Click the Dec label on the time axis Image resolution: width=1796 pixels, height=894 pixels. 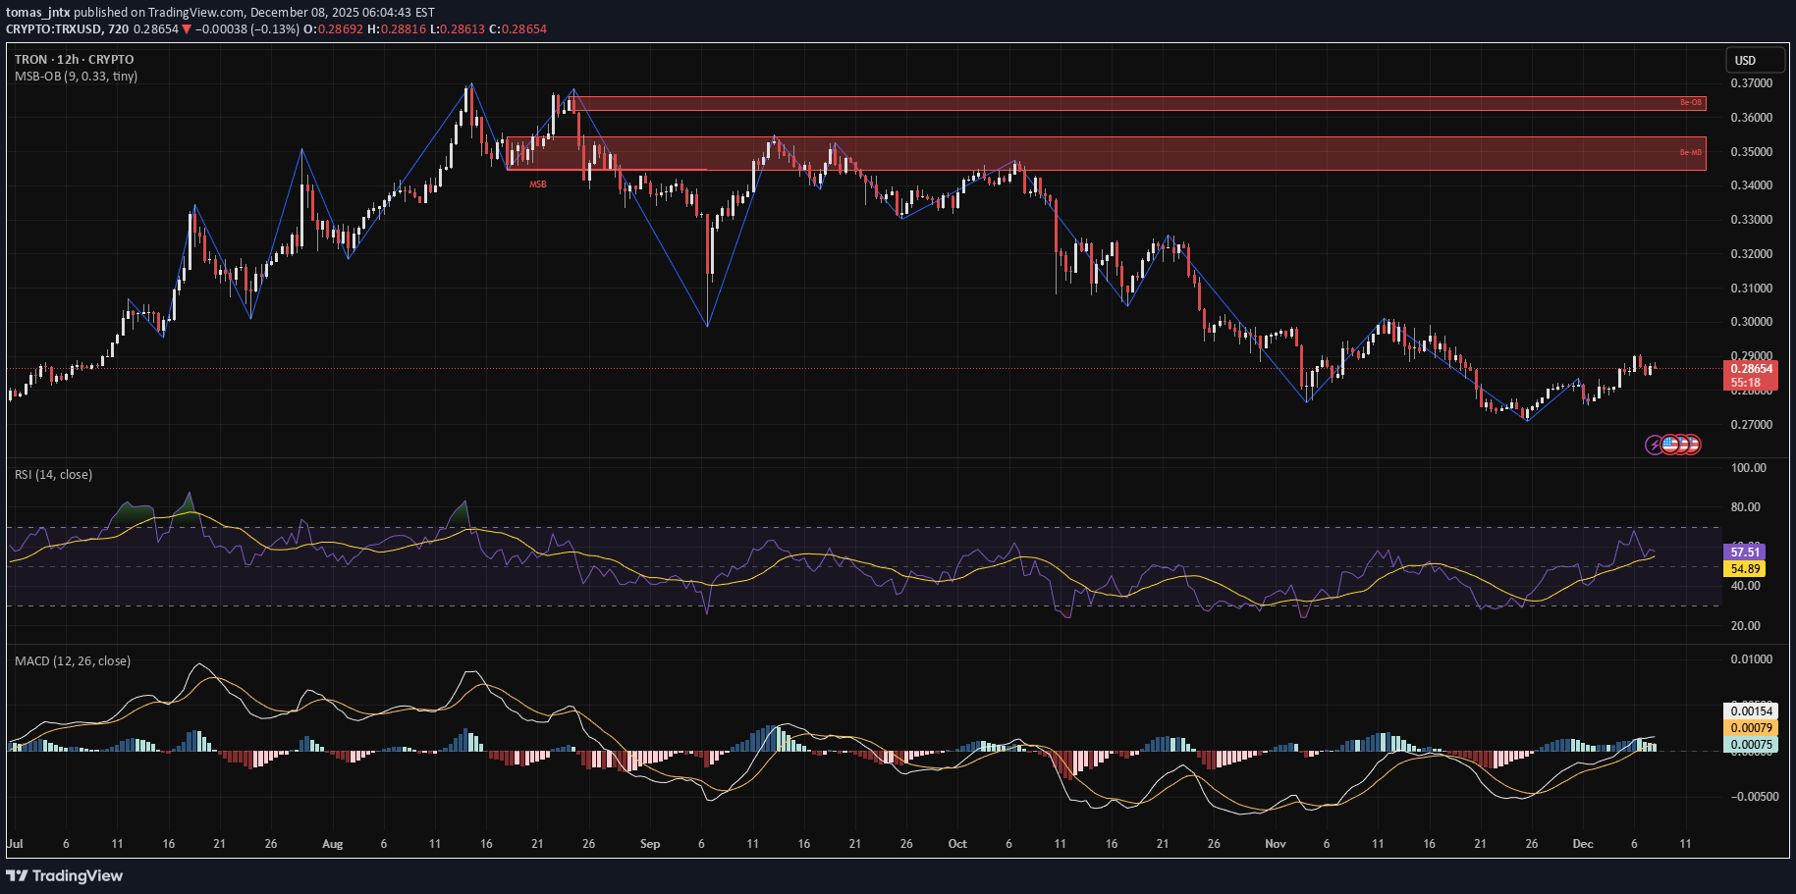pos(1582,844)
